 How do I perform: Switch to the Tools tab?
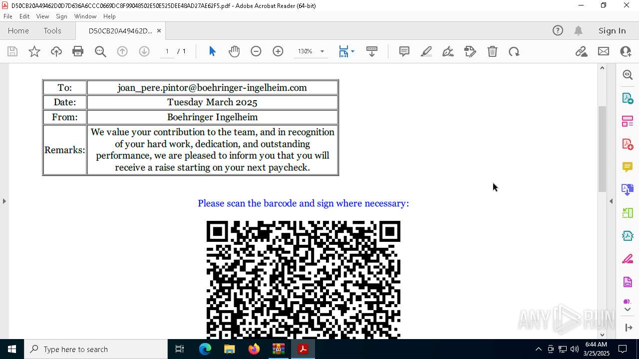pos(52,30)
